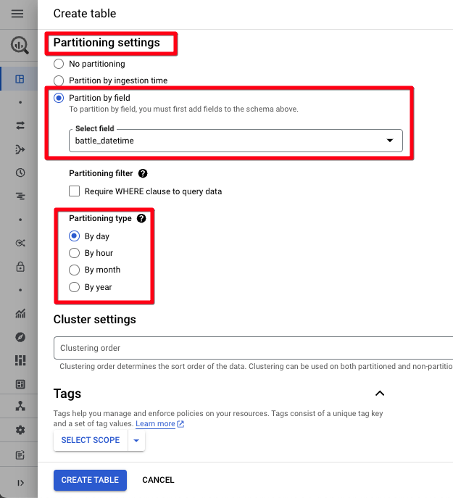Click the 'must first add fields' hint text
453x498 pixels.
[x=183, y=109]
